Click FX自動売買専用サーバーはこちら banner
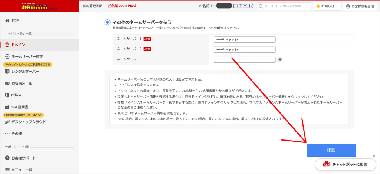The height and width of the screenshot is (174, 380). [23, 115]
